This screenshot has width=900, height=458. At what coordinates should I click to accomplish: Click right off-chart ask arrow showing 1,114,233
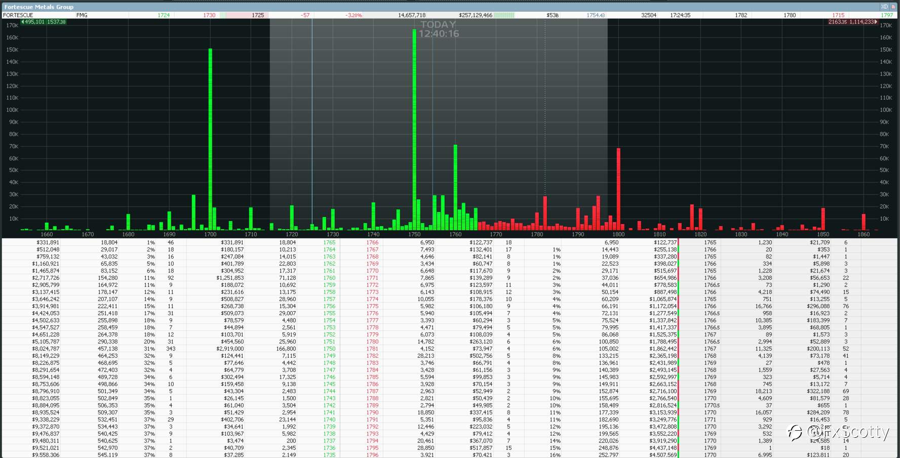pyautogui.click(x=853, y=22)
